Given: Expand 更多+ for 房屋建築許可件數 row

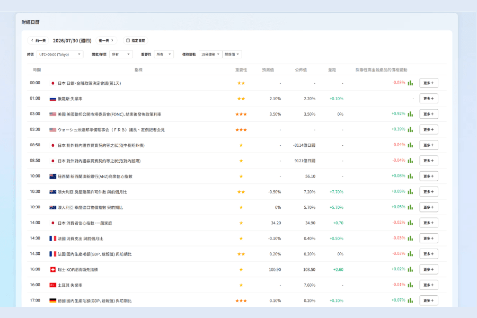Looking at the screenshot, I should [x=429, y=191].
